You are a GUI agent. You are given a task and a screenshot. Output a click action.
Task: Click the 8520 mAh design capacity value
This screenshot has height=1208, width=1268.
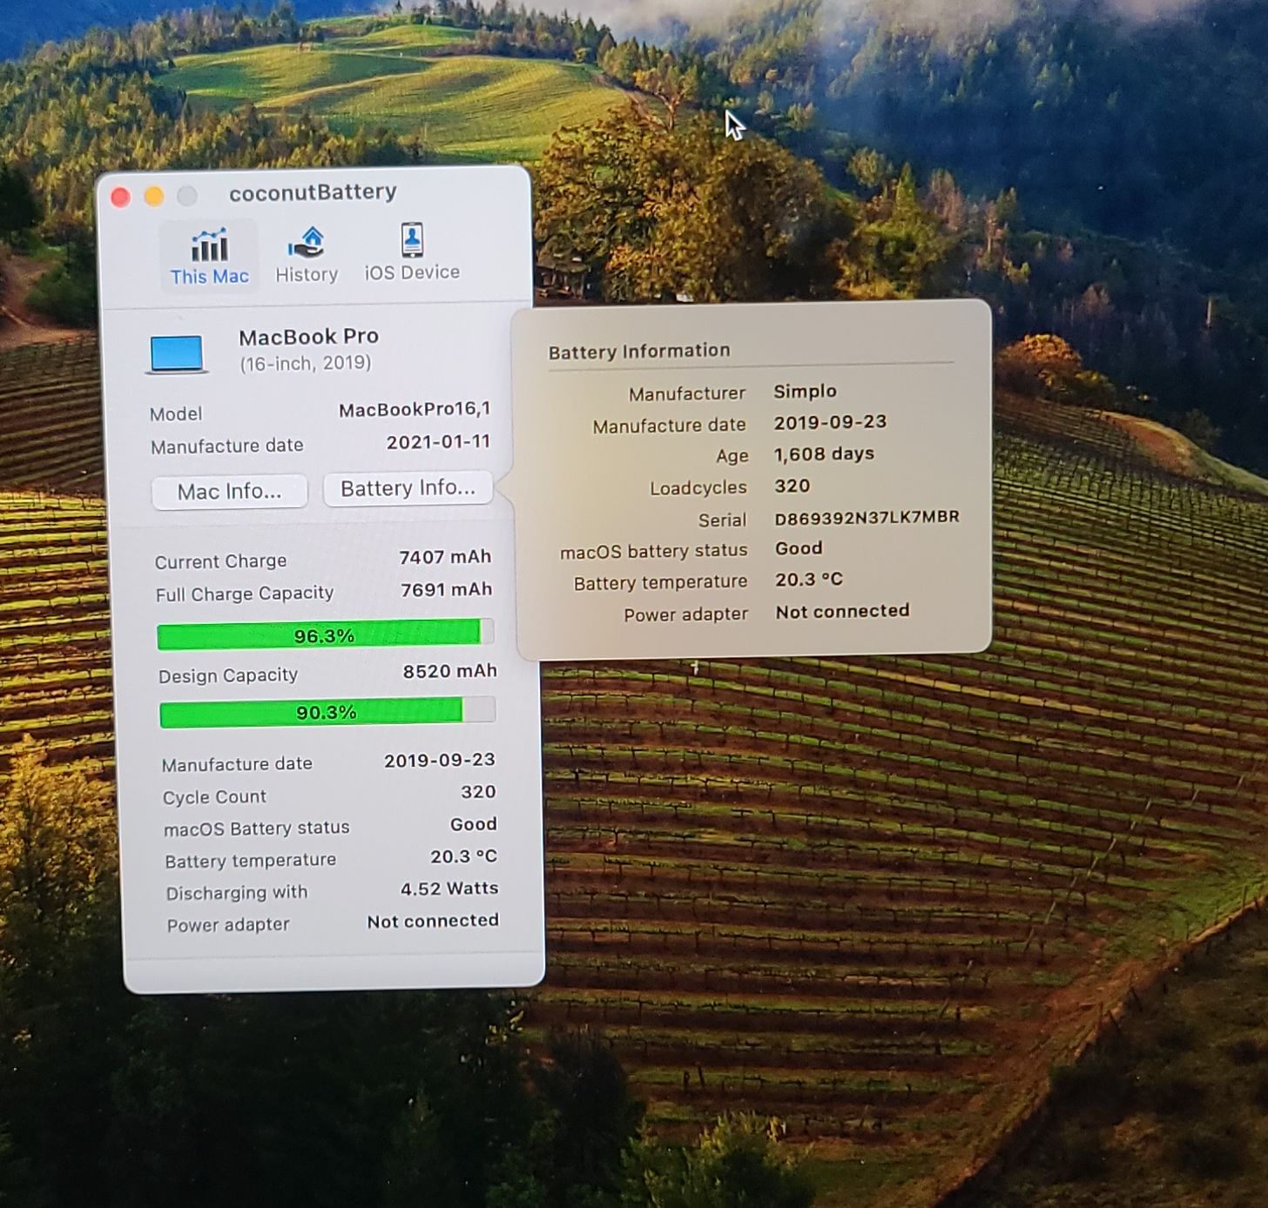pos(449,671)
